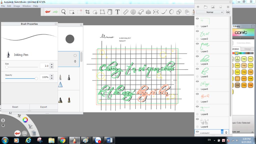Expand the Copic custom set chevron

pos(252,132)
